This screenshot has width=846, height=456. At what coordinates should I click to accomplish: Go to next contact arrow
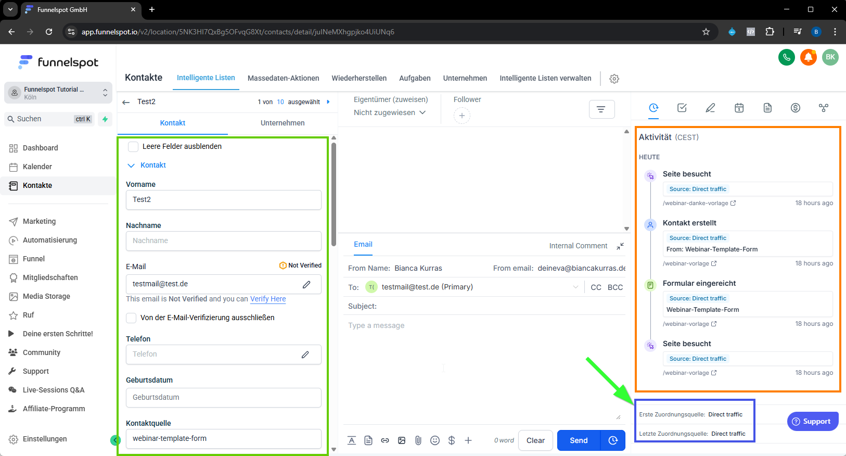(x=328, y=102)
